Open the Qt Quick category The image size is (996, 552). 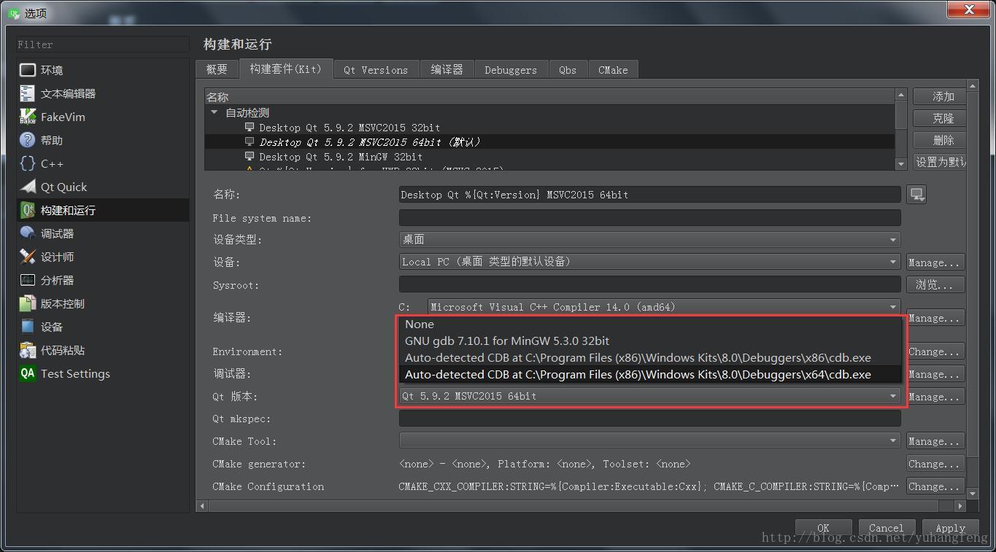pyautogui.click(x=102, y=187)
